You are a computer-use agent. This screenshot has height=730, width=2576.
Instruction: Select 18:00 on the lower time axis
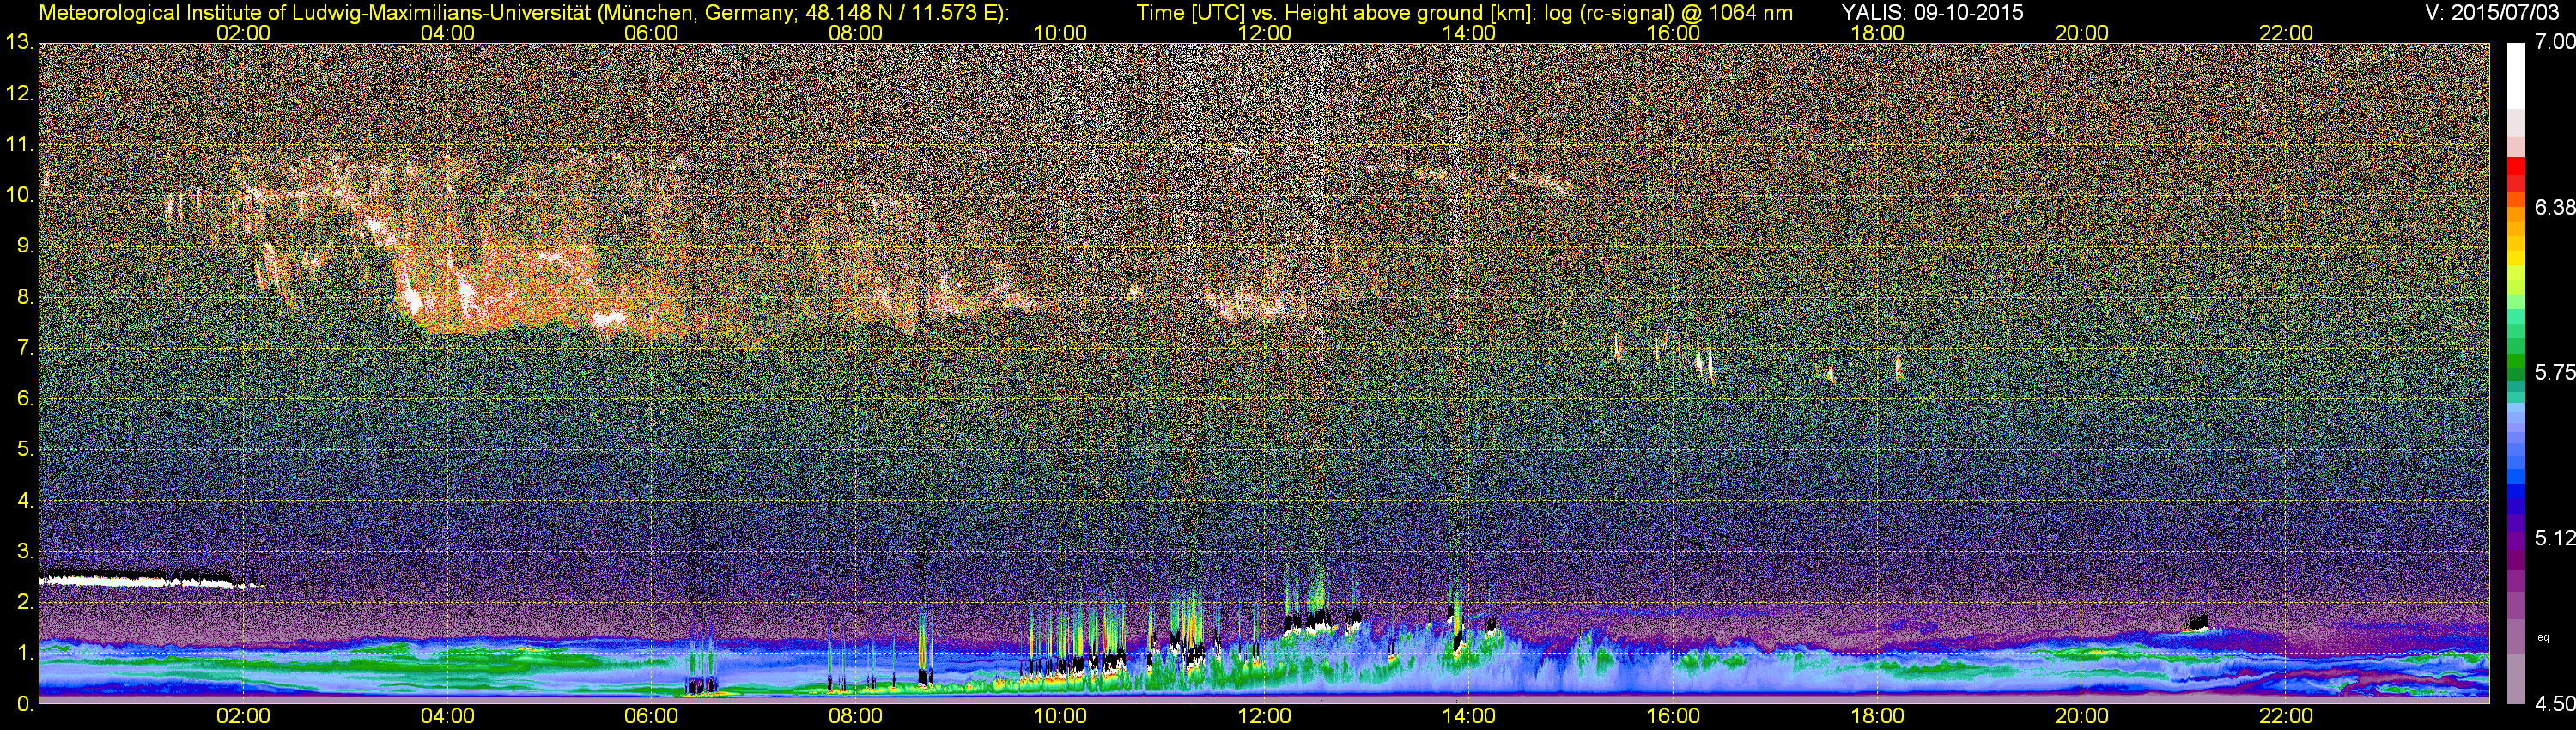pyautogui.click(x=1878, y=716)
